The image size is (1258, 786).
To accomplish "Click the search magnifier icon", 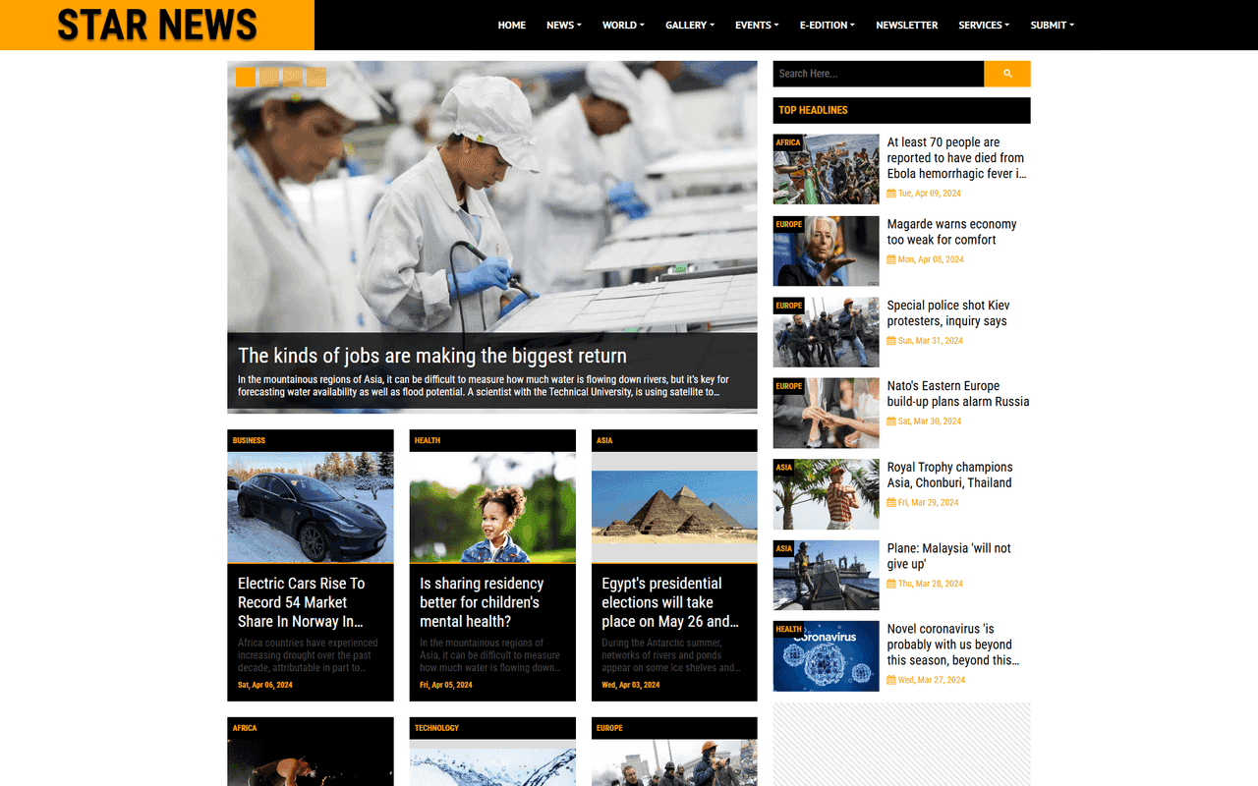I will click(1006, 73).
